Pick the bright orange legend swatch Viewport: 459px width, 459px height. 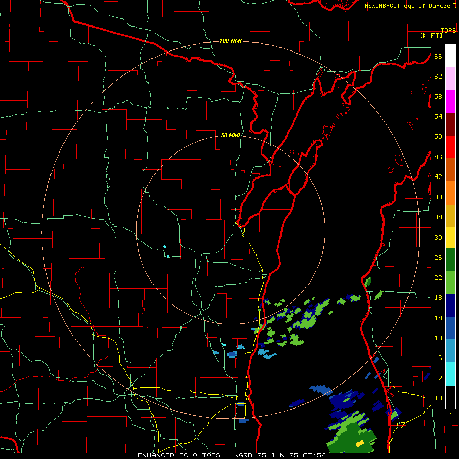[x=450, y=193]
